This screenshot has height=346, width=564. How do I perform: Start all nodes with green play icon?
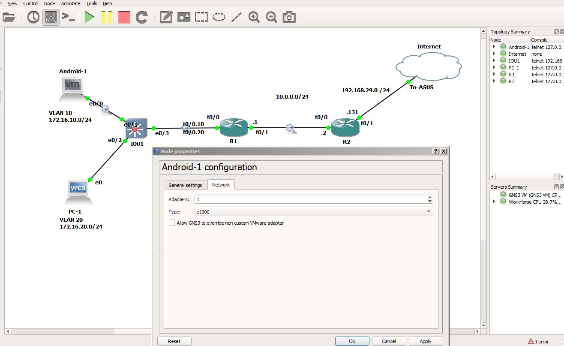(x=89, y=17)
